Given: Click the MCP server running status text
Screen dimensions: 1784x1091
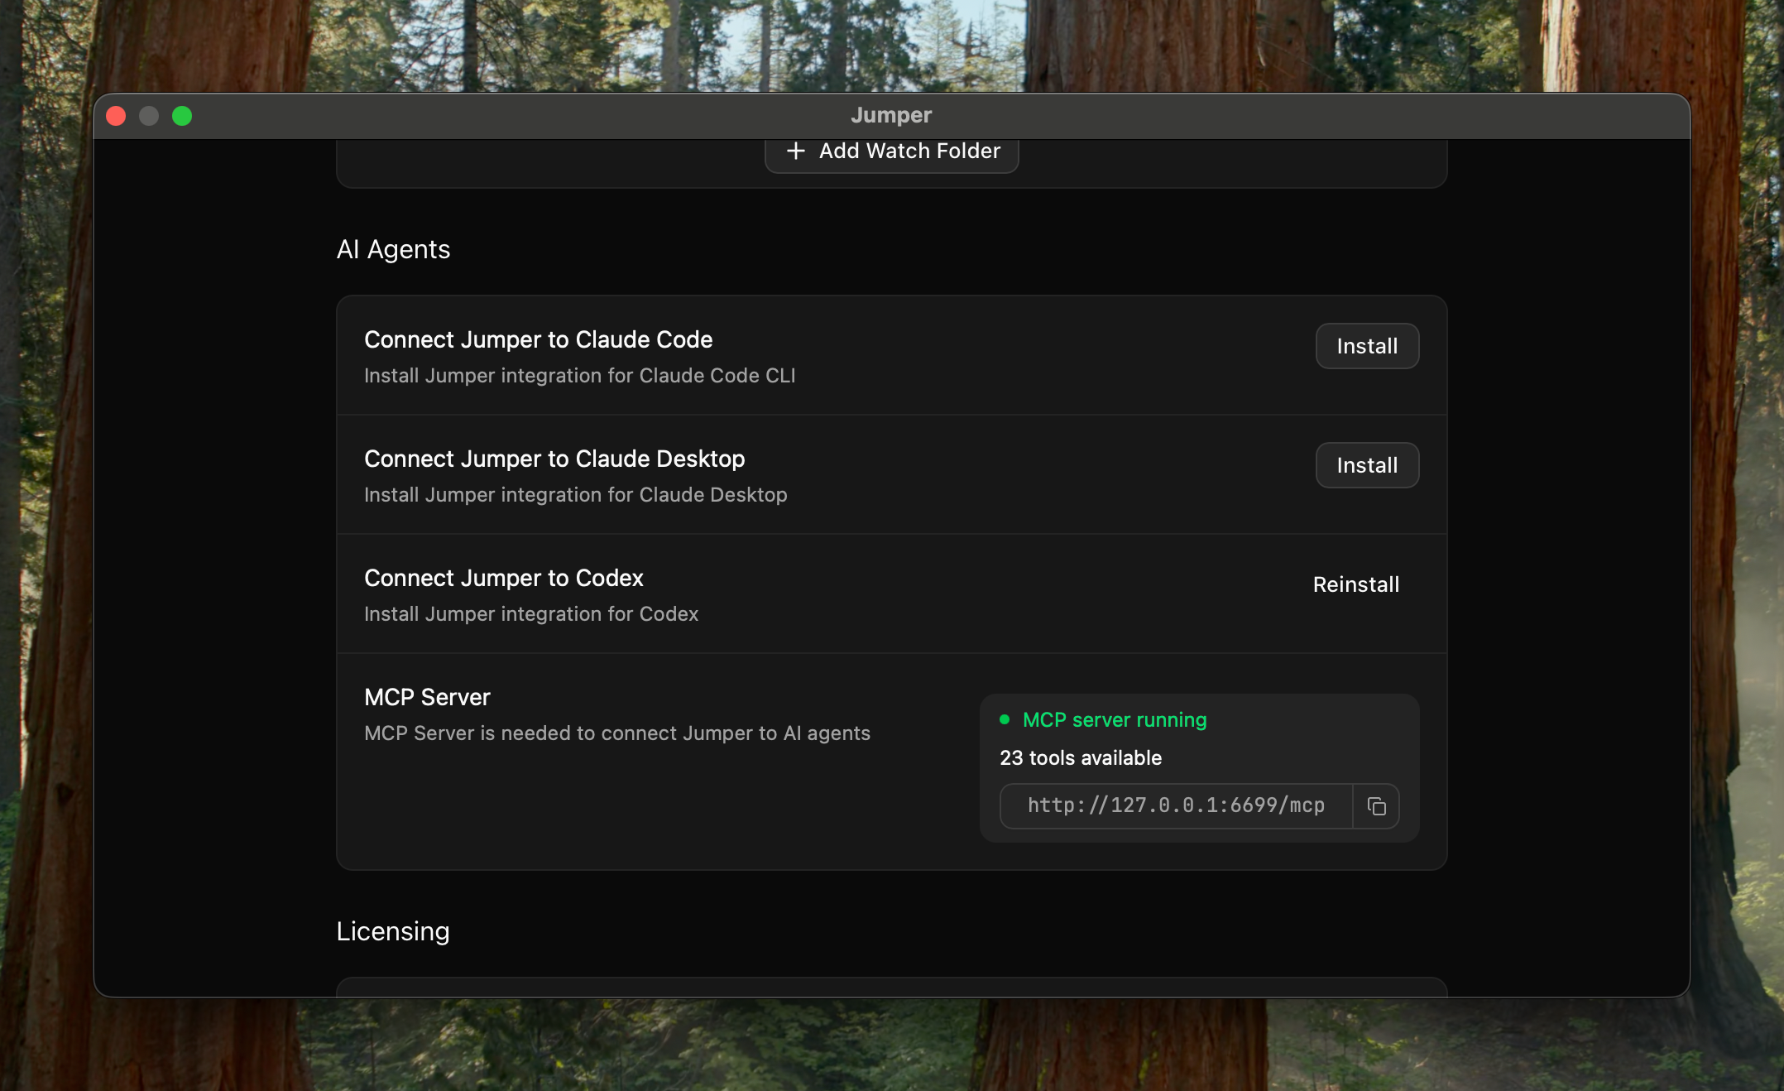Looking at the screenshot, I should click(x=1115, y=720).
